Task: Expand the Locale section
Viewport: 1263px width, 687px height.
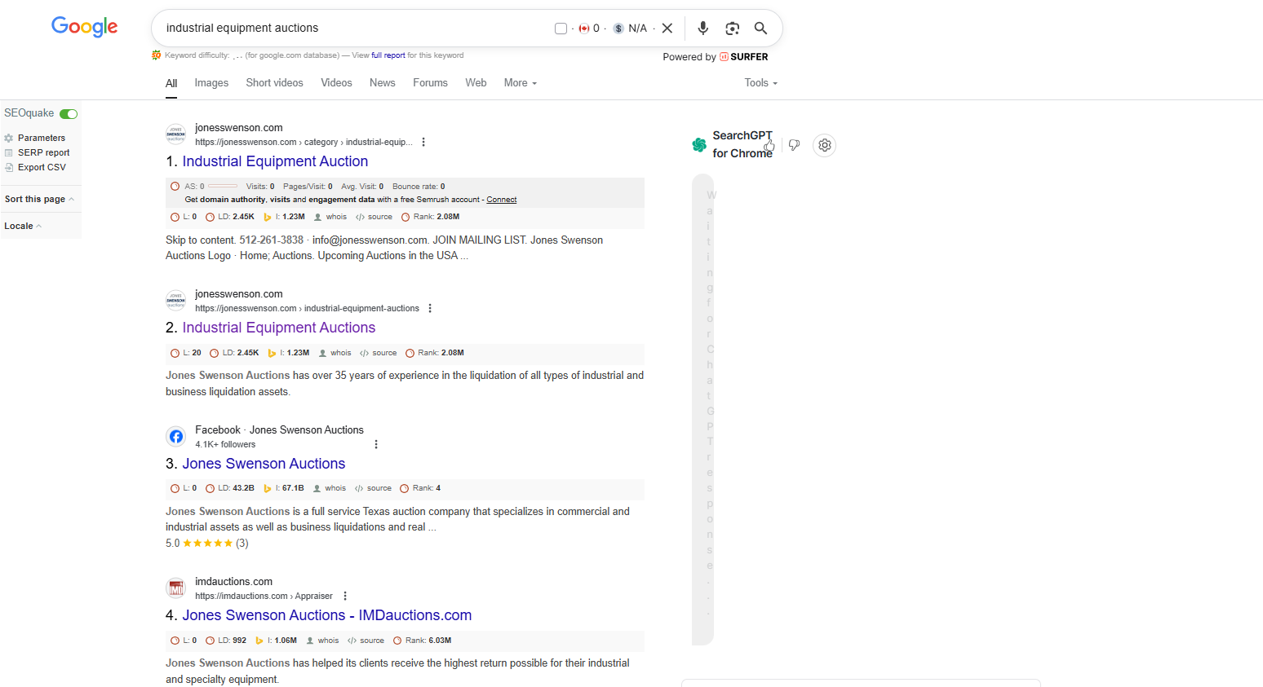Action: click(x=23, y=226)
